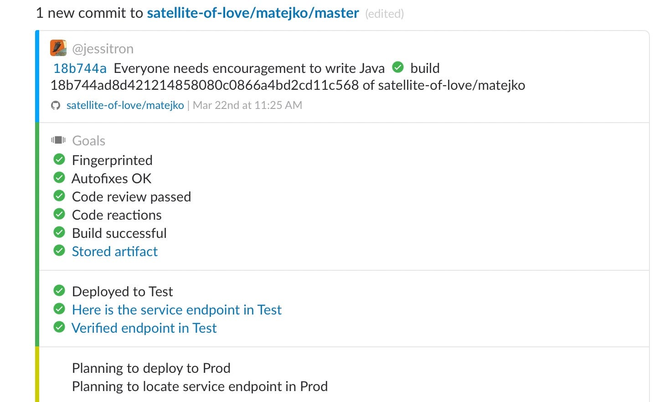Open the Stored artifact link
The width and height of the screenshot is (654, 402).
[115, 252]
